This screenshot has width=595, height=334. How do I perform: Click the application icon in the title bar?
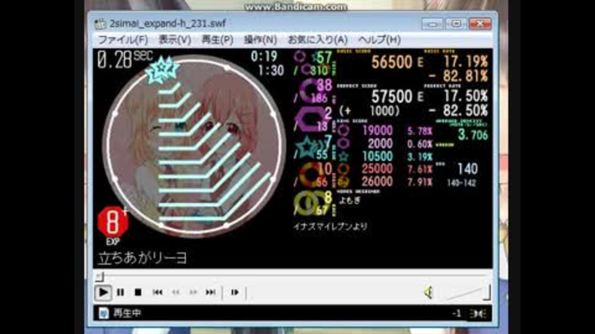(100, 24)
